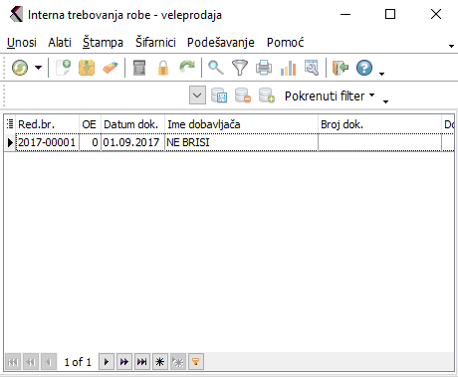Expand the refresh icon dropdown arrow
Viewport: 458px width, 377px height.
[39, 68]
